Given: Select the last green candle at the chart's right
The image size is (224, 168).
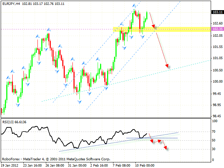Looking at the screenshot, I should [x=147, y=16].
